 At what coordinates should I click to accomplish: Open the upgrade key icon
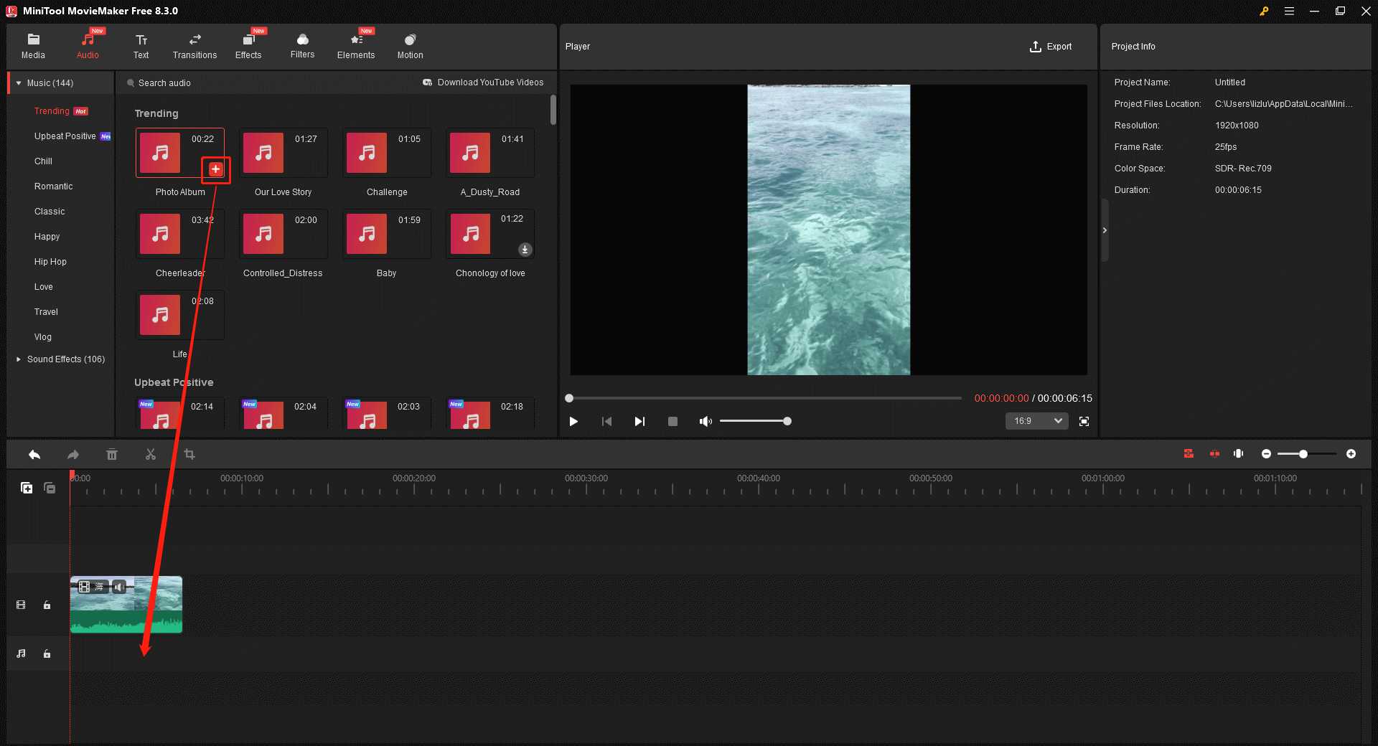pyautogui.click(x=1264, y=11)
